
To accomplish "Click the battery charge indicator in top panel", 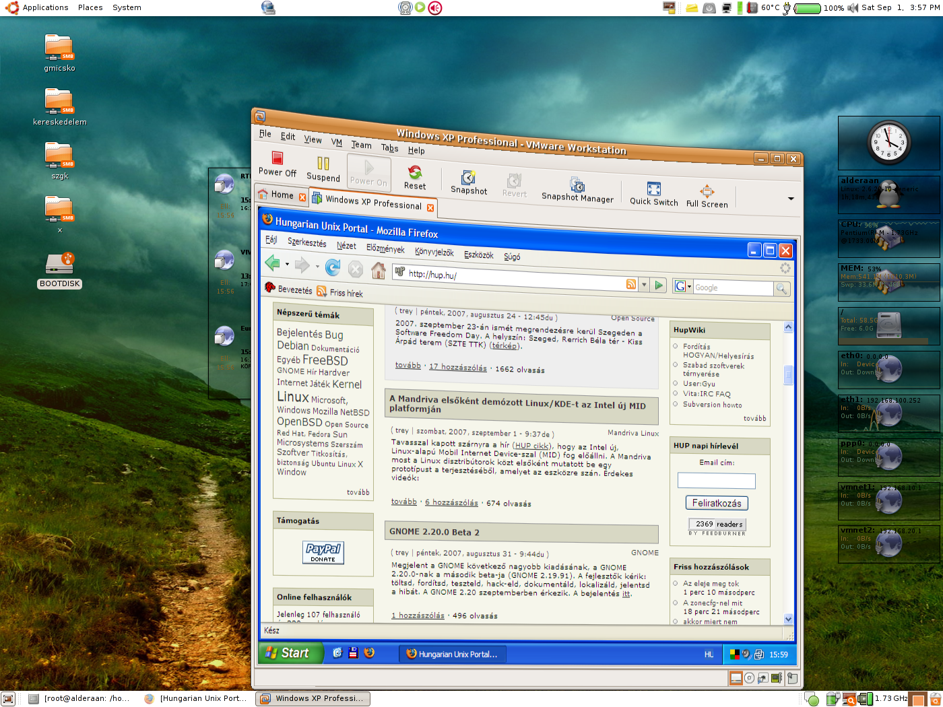I will click(x=808, y=8).
